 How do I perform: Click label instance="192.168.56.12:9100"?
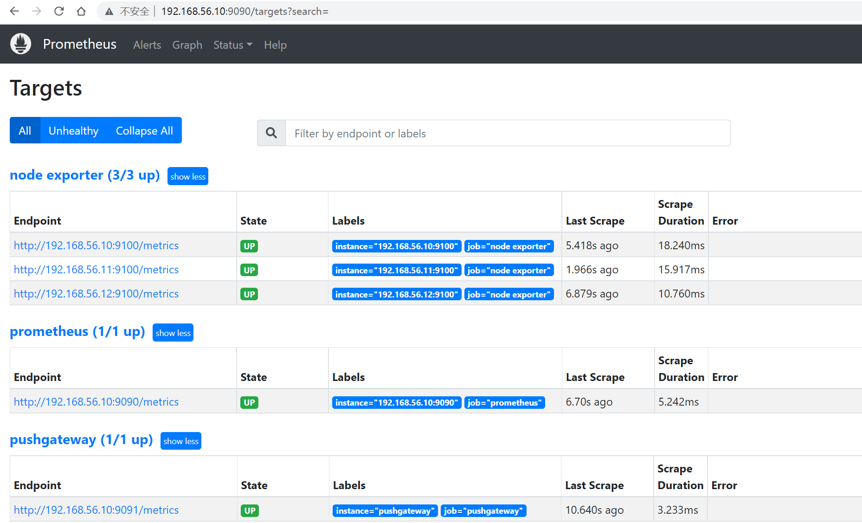[x=397, y=294]
